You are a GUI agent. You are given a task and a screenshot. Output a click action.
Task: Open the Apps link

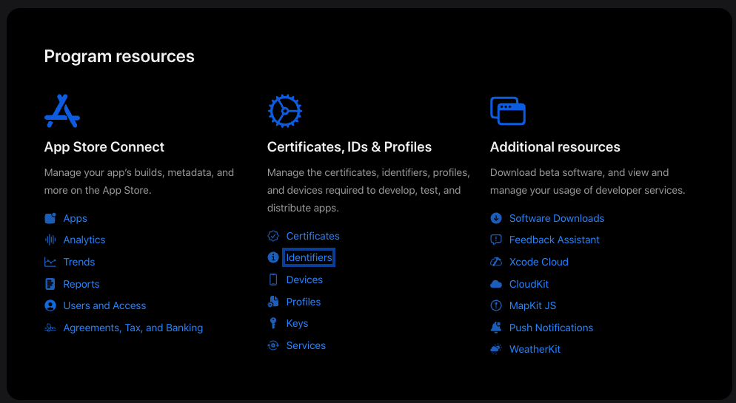tap(75, 218)
